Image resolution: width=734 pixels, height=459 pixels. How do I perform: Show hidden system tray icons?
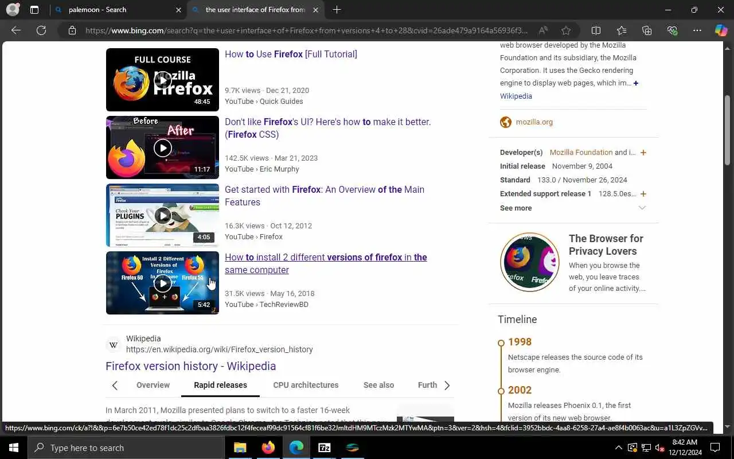pyautogui.click(x=618, y=448)
